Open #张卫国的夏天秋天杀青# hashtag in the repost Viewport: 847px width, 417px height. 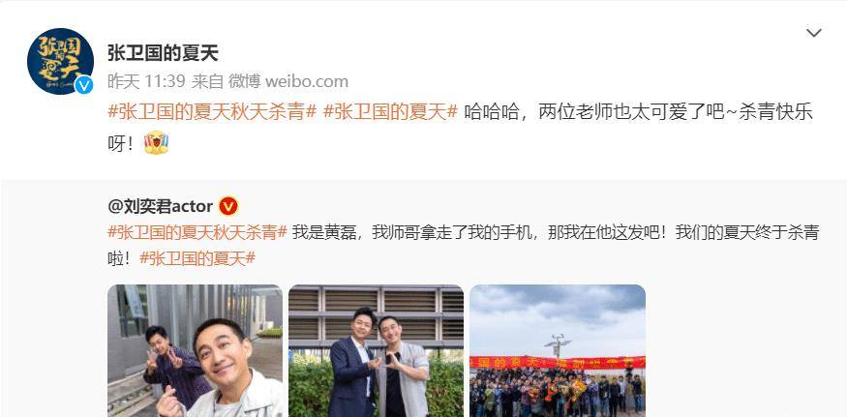click(197, 232)
